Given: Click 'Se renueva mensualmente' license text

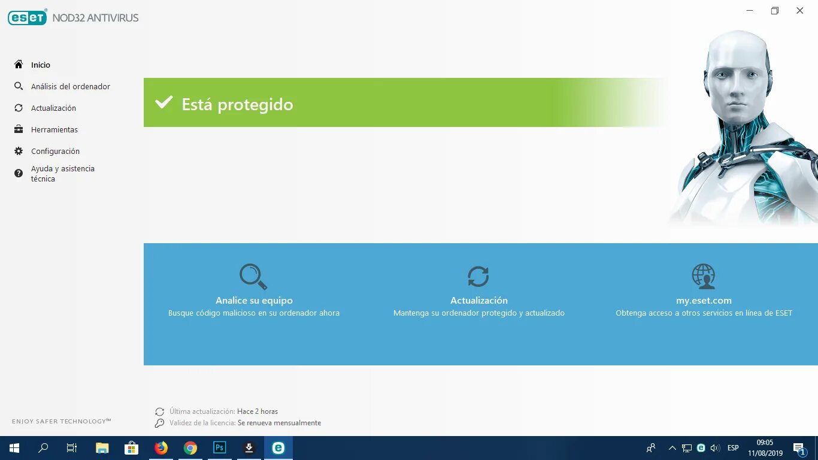Looking at the screenshot, I should coord(279,423).
